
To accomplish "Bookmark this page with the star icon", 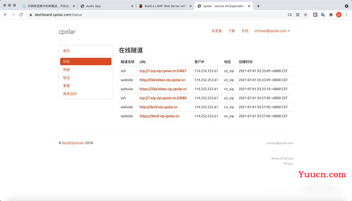I will pos(305,15).
